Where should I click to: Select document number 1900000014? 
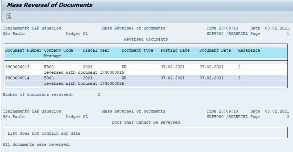point(17,78)
